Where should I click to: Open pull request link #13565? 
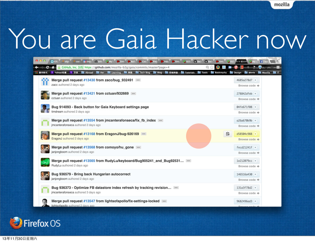[89, 161]
